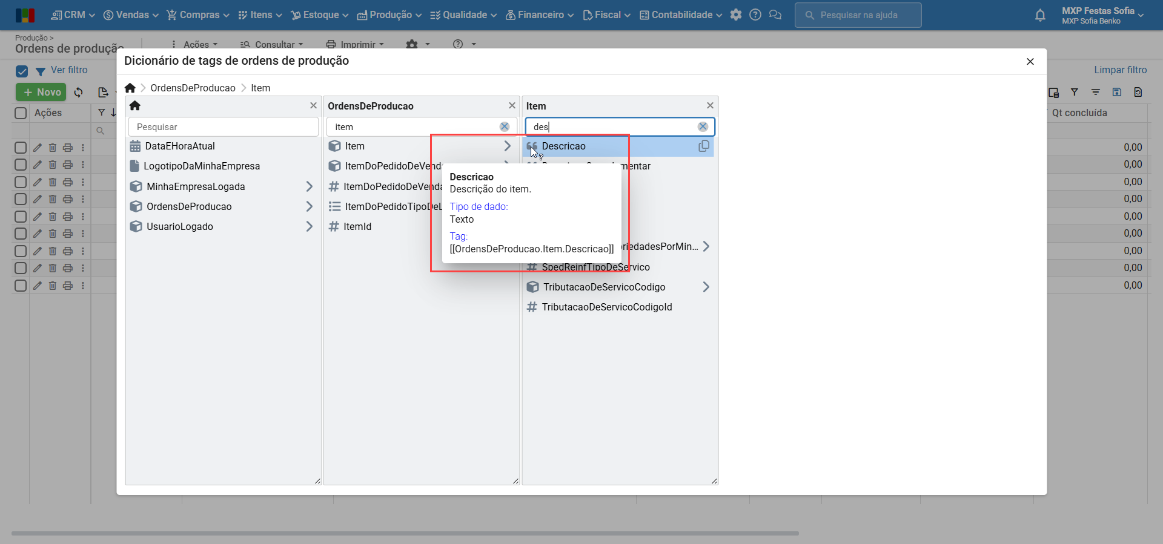The width and height of the screenshot is (1163, 544).
Task: Open the Financeiro menu
Action: 540,15
